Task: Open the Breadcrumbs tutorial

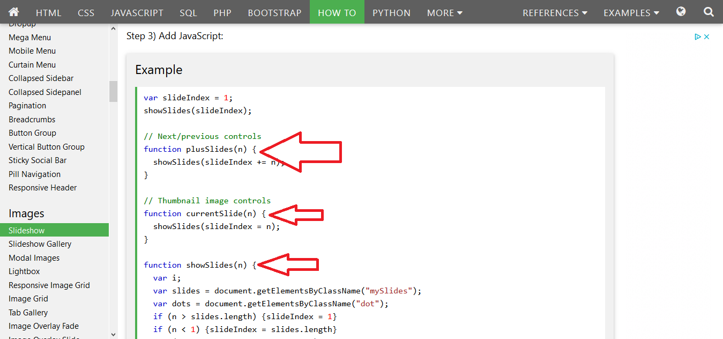Action: coord(32,119)
